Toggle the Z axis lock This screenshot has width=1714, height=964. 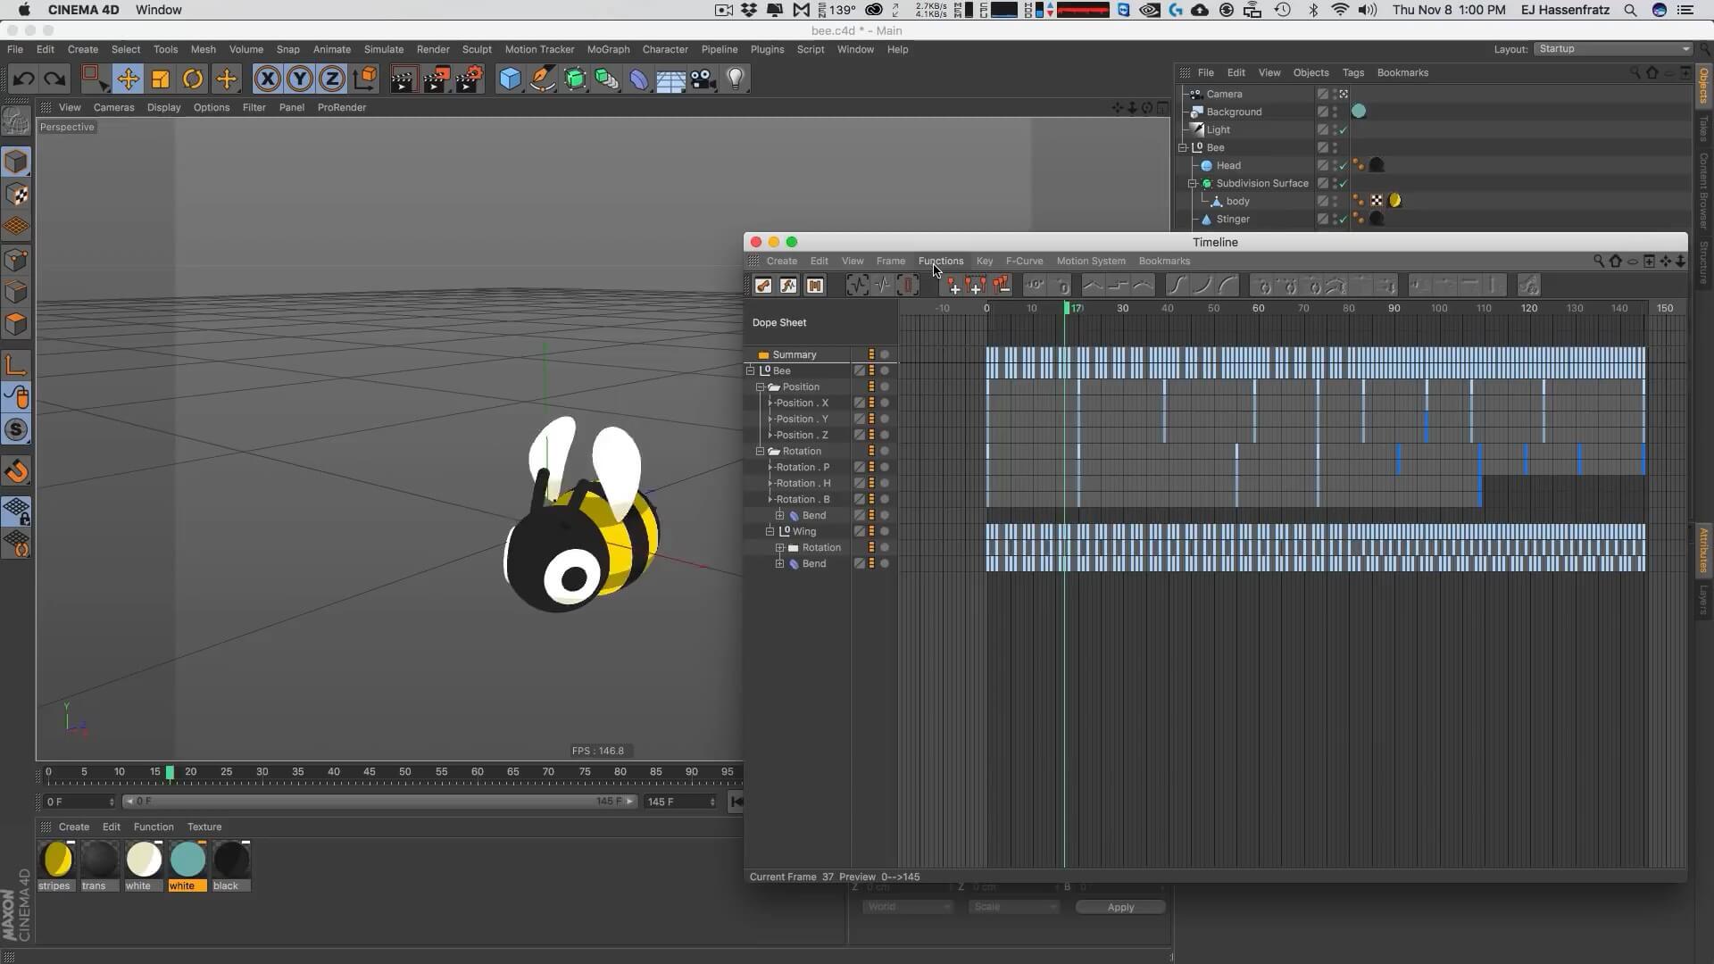331,79
